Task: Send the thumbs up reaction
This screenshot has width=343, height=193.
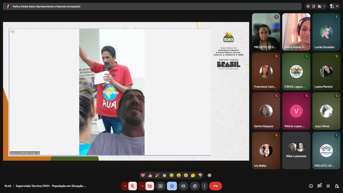Action: coord(150,175)
